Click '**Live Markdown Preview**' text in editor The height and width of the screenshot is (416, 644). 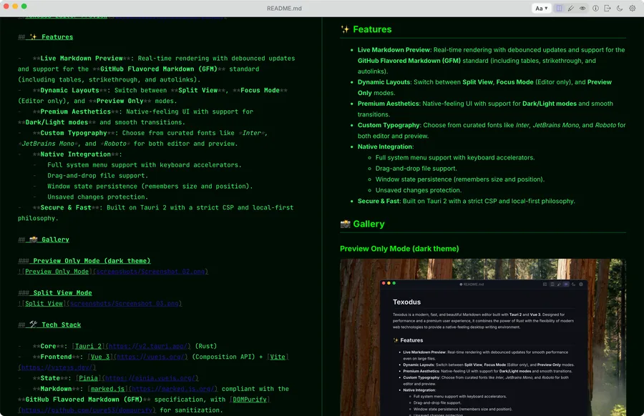tap(82, 59)
